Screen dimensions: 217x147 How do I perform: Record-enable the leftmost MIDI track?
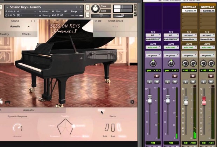coord(157,76)
